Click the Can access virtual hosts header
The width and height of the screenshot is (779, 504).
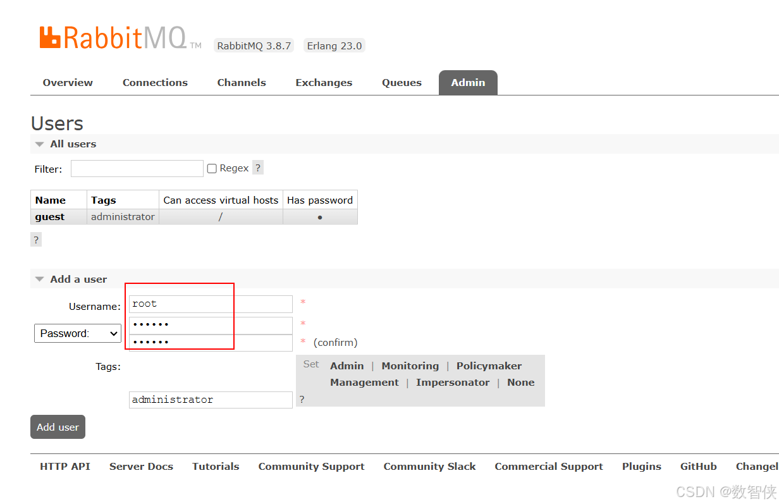pos(221,200)
